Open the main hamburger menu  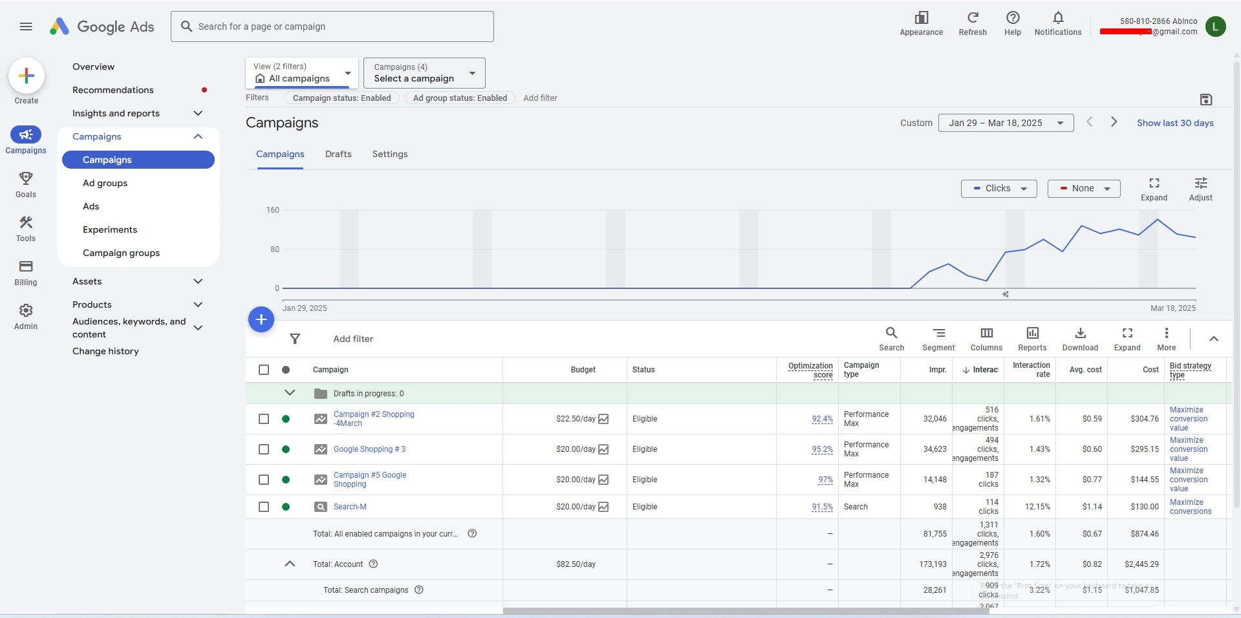tap(26, 27)
